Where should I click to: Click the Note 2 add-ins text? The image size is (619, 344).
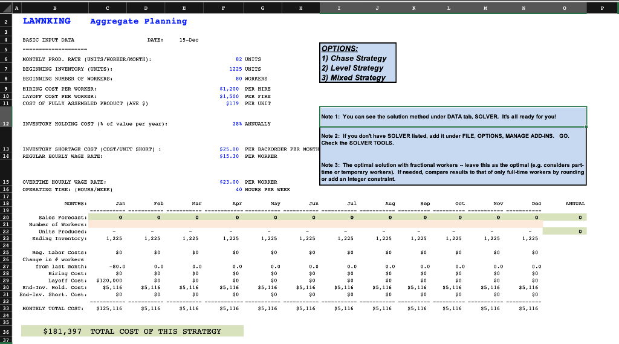(446, 140)
